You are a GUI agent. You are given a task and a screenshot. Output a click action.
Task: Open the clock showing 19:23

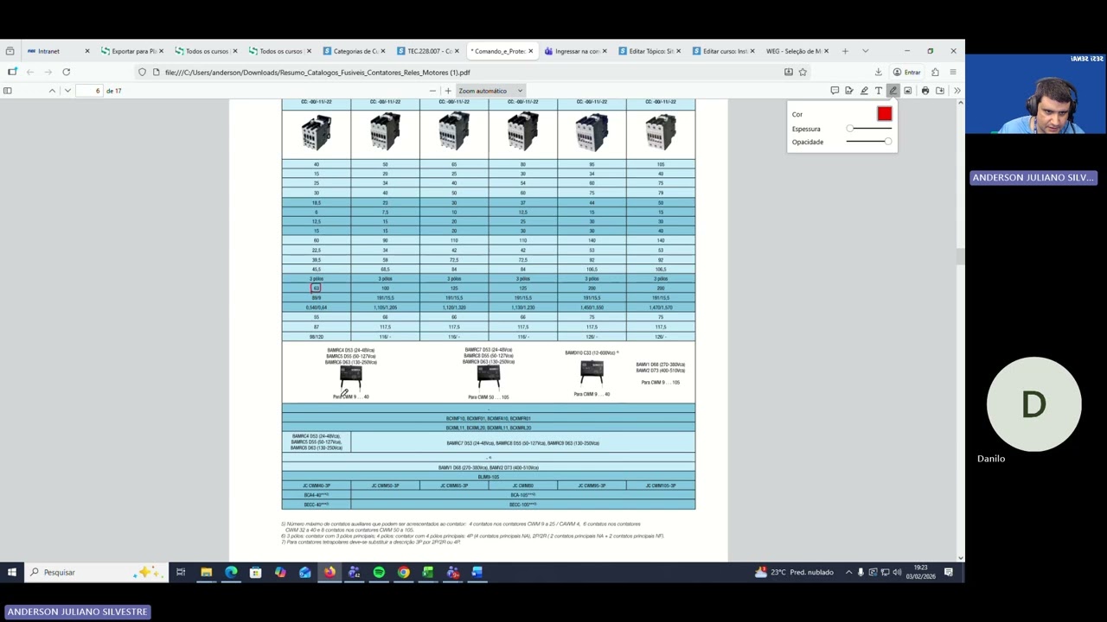click(x=920, y=572)
